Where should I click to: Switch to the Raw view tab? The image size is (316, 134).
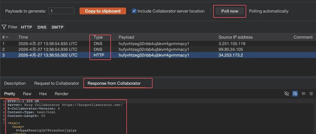tap(27, 94)
